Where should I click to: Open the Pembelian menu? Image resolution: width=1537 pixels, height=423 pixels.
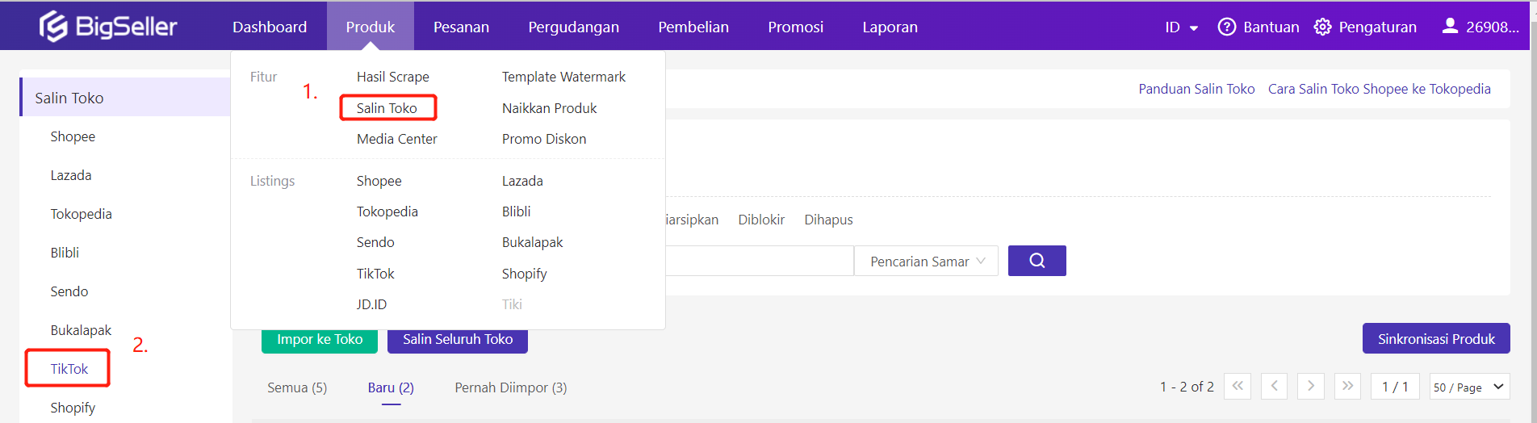click(x=693, y=27)
